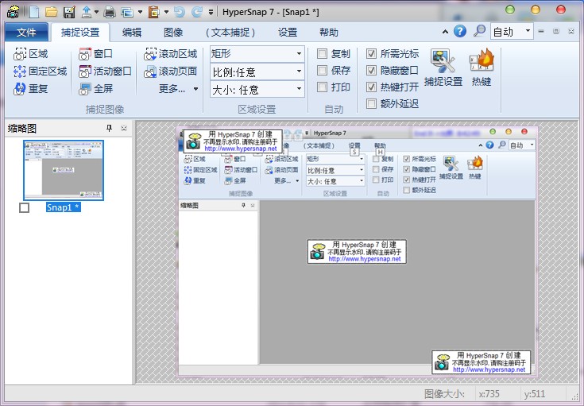Click the 区域 region capture icon
This screenshot has width=584, height=406.
click(x=21, y=54)
